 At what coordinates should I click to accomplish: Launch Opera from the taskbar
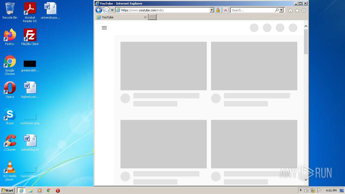pyautogui.click(x=58, y=190)
